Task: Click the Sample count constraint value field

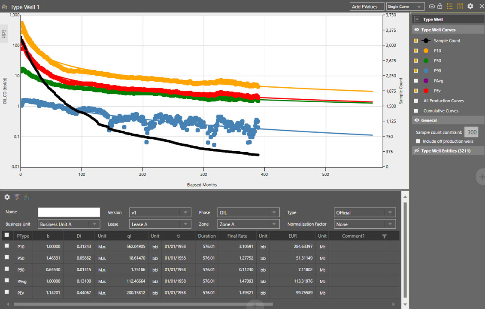Action: click(471, 132)
